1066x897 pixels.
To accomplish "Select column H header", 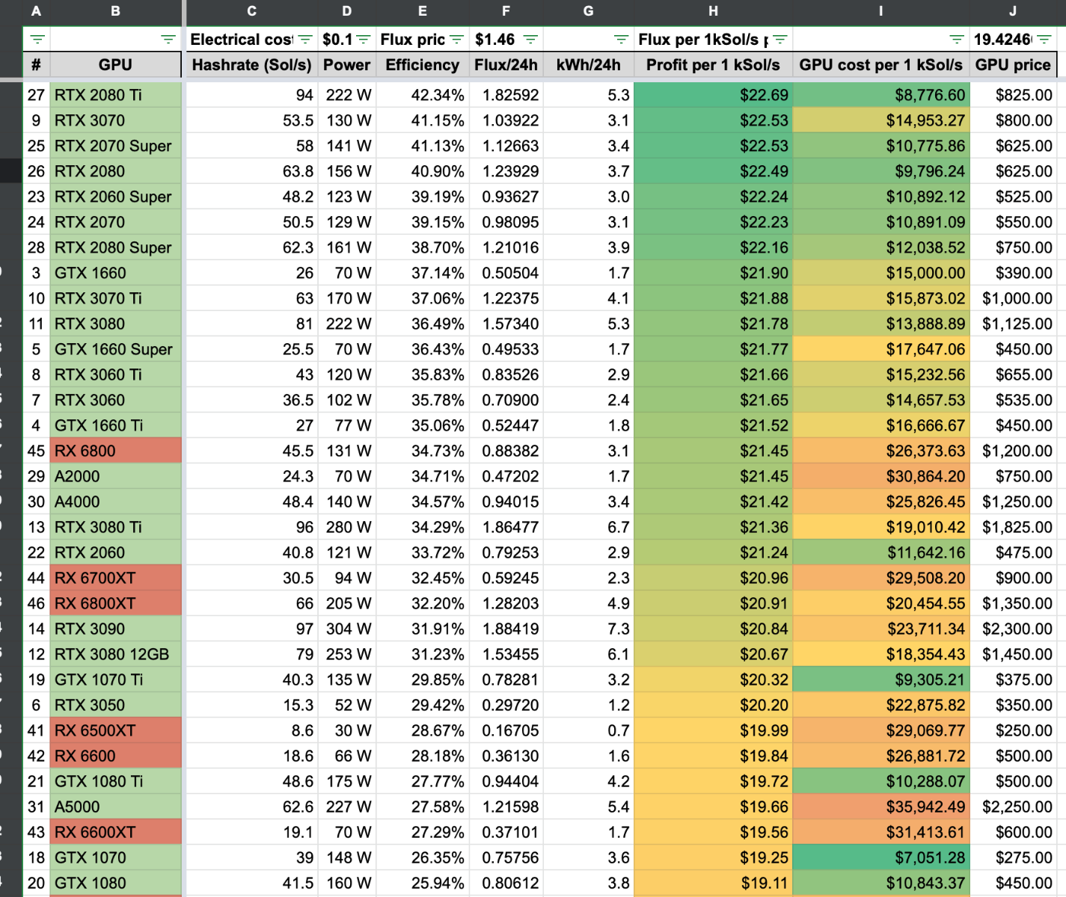I will (x=714, y=11).
